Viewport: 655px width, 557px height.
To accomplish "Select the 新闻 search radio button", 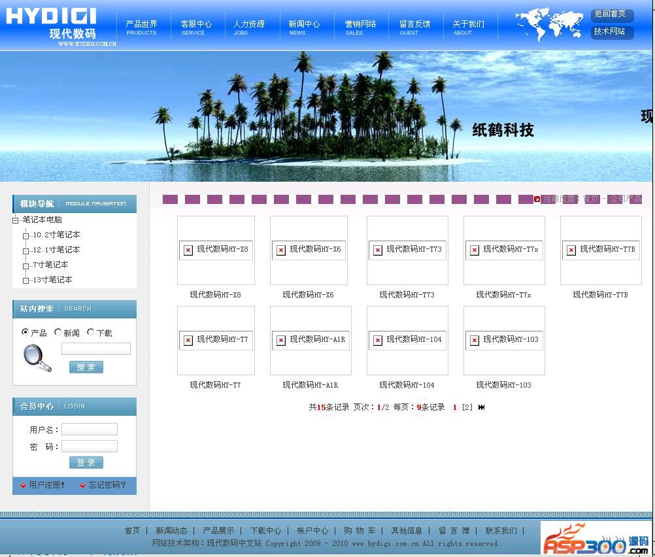I will pos(58,332).
